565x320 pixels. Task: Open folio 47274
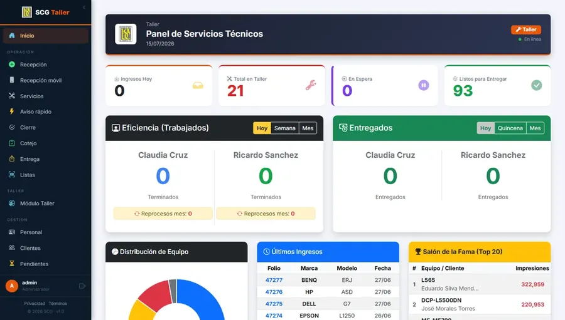[x=274, y=316]
